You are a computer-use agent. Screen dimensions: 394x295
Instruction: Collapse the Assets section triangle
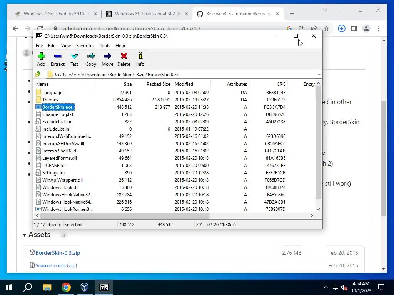coord(24,235)
